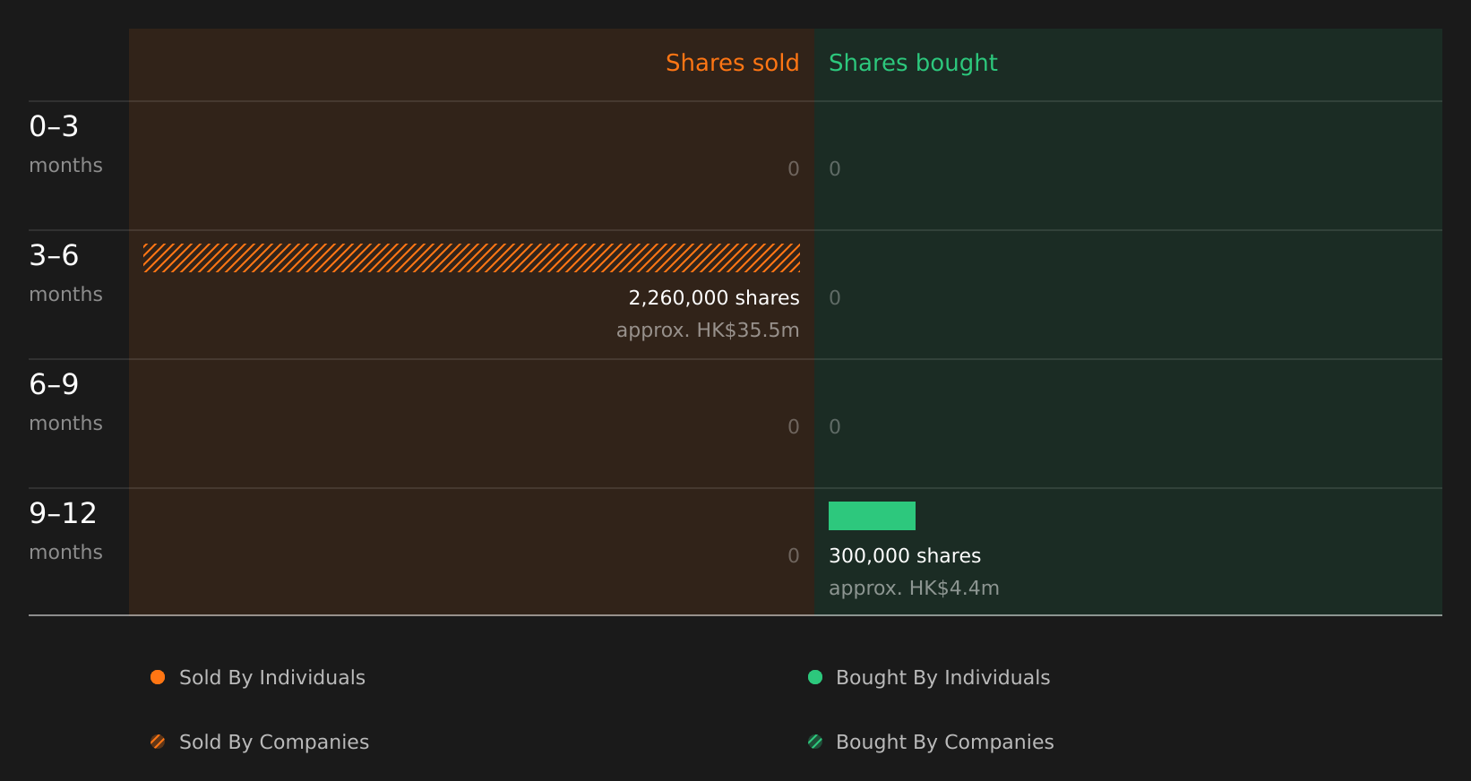Click the 0 sold value for 9–12 months
The height and width of the screenshot is (781, 1471).
[x=794, y=555]
